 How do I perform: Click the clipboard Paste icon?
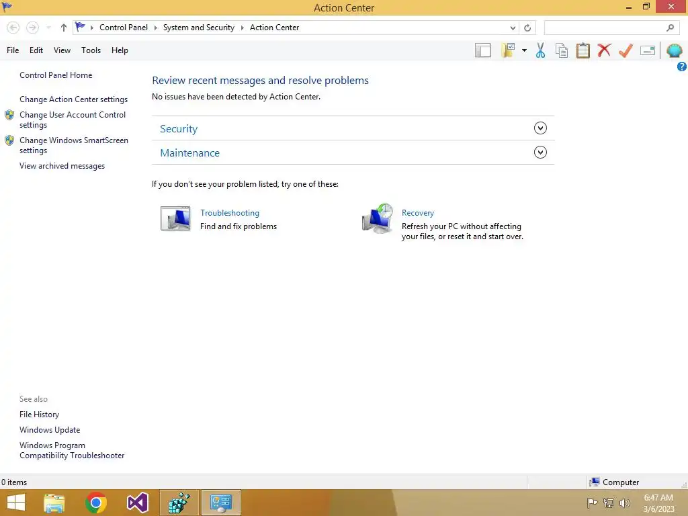(x=583, y=50)
